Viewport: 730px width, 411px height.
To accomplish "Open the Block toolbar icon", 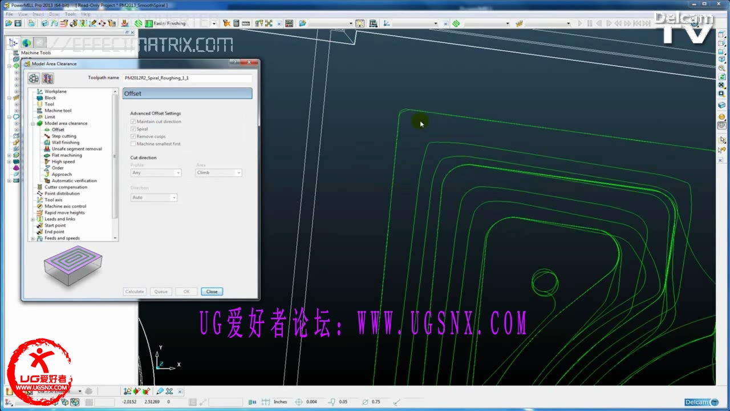I will [44, 23].
